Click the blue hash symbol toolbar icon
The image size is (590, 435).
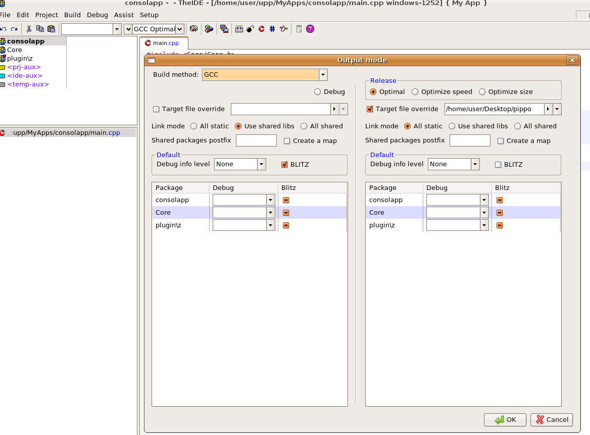click(272, 29)
